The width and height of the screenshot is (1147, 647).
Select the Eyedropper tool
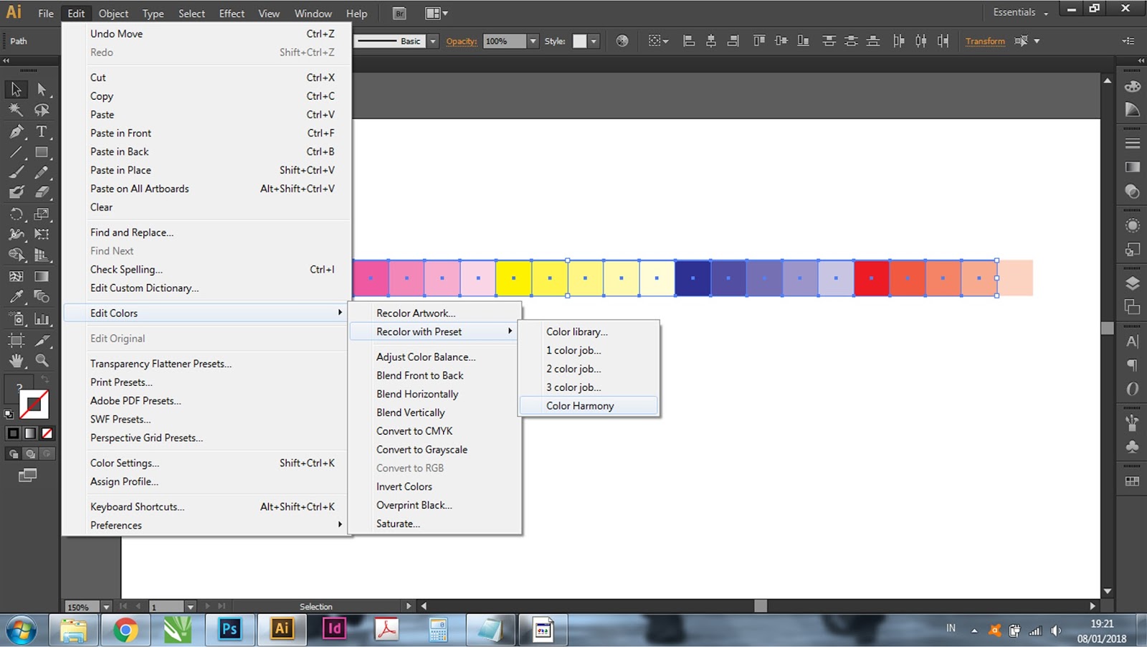pos(17,297)
